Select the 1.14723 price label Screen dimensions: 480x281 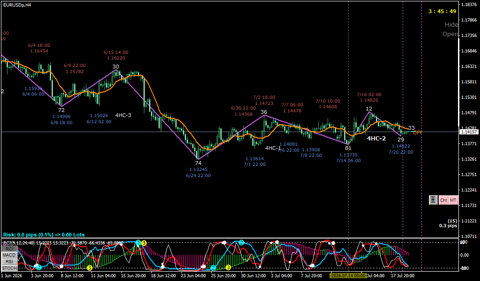click(x=264, y=104)
